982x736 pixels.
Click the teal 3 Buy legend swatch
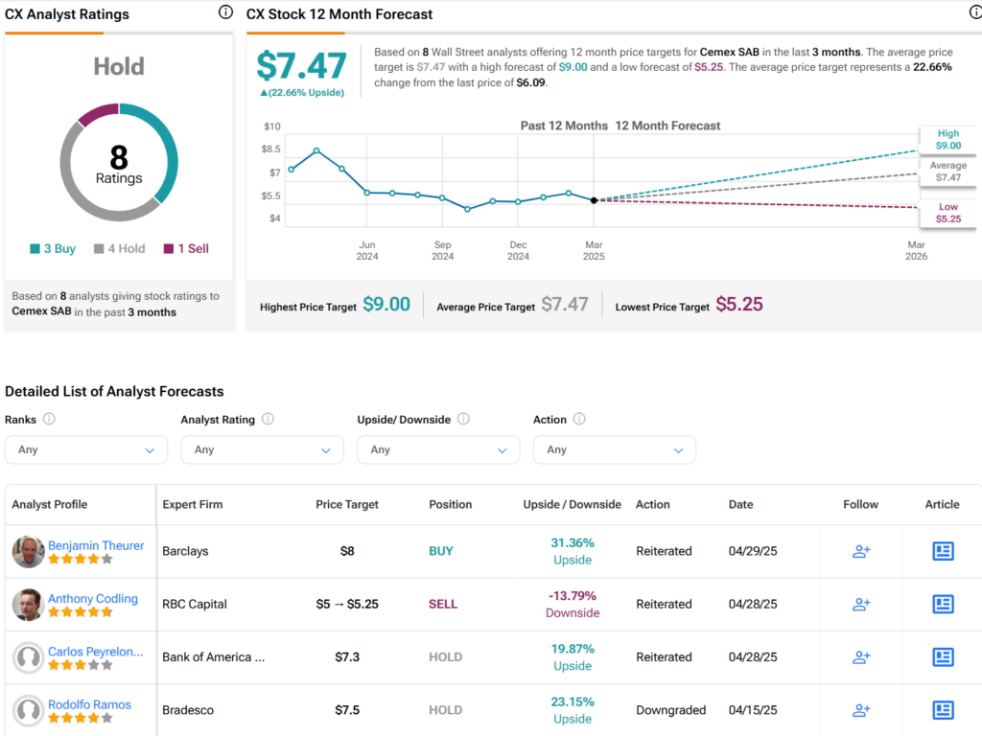point(35,248)
